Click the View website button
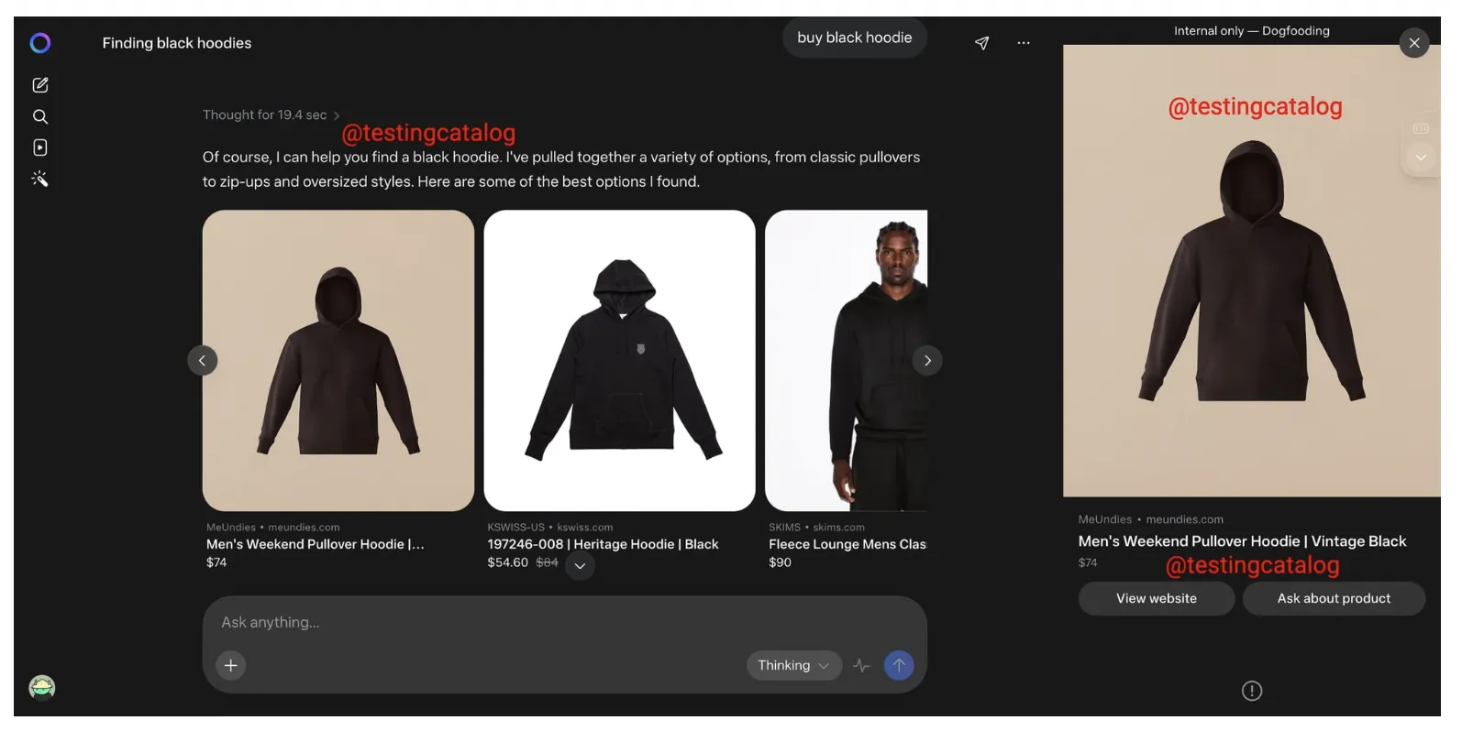Screen dimensions: 1462x731 (x=1156, y=599)
